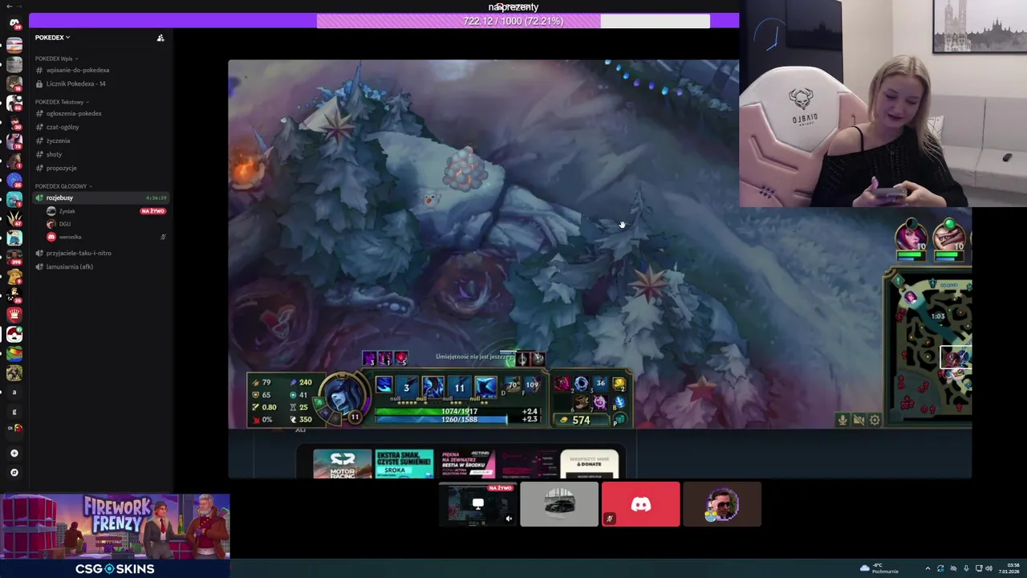Click the R ability icon showing cooldown 11
Viewport: 1027px width, 578px height.
pyautogui.click(x=460, y=387)
